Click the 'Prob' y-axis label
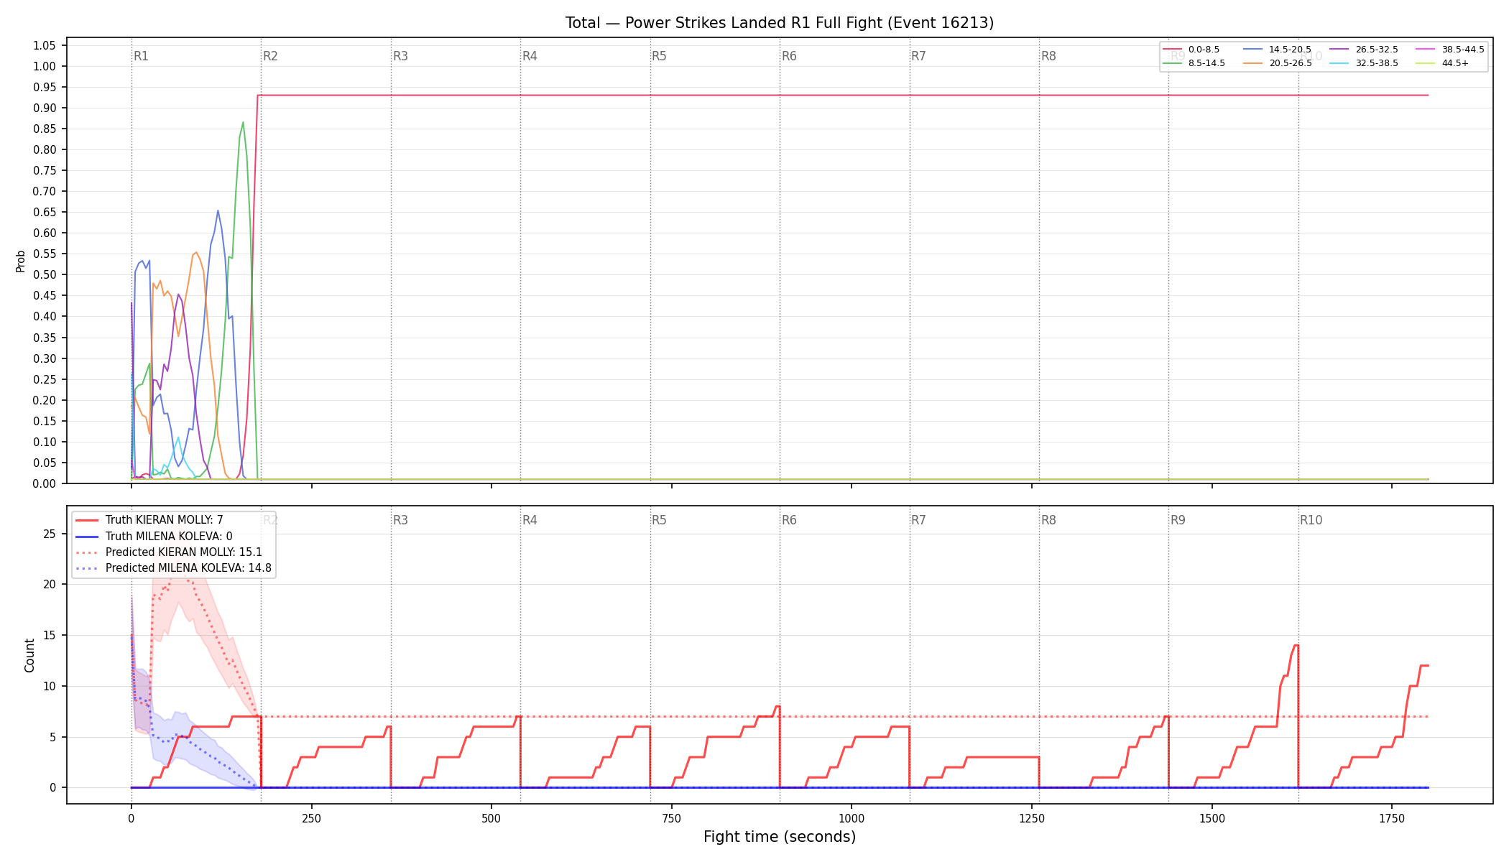 click(x=20, y=261)
